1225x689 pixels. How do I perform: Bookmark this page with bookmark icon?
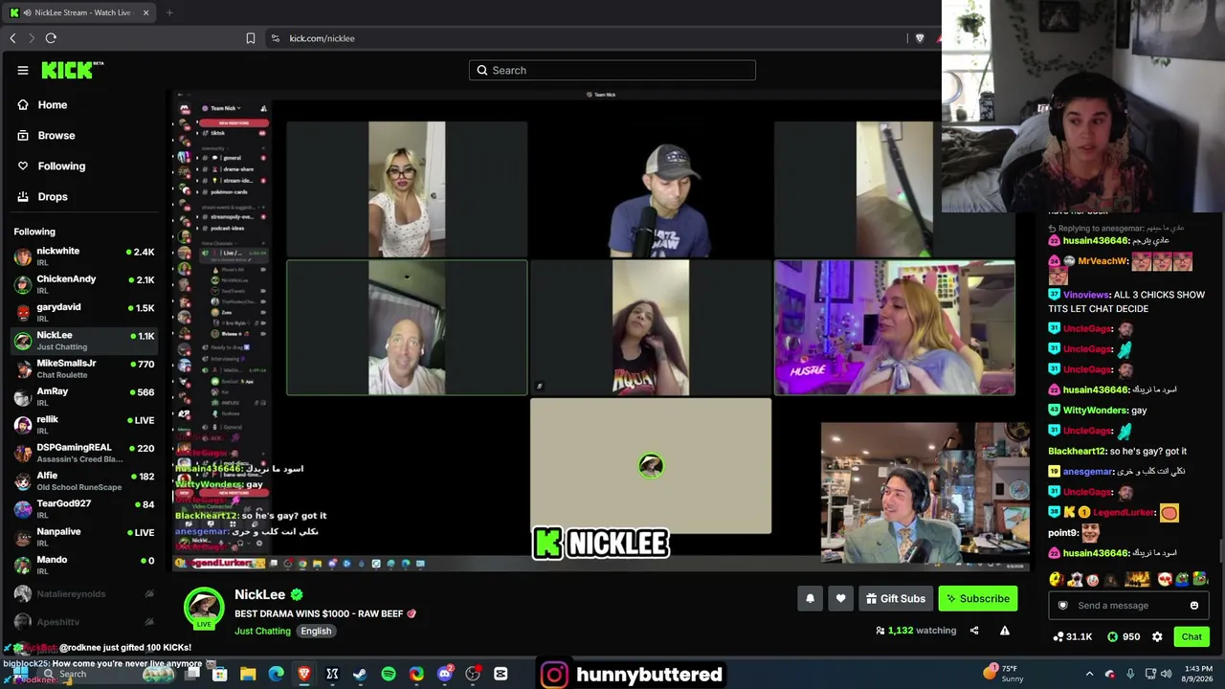[251, 38]
